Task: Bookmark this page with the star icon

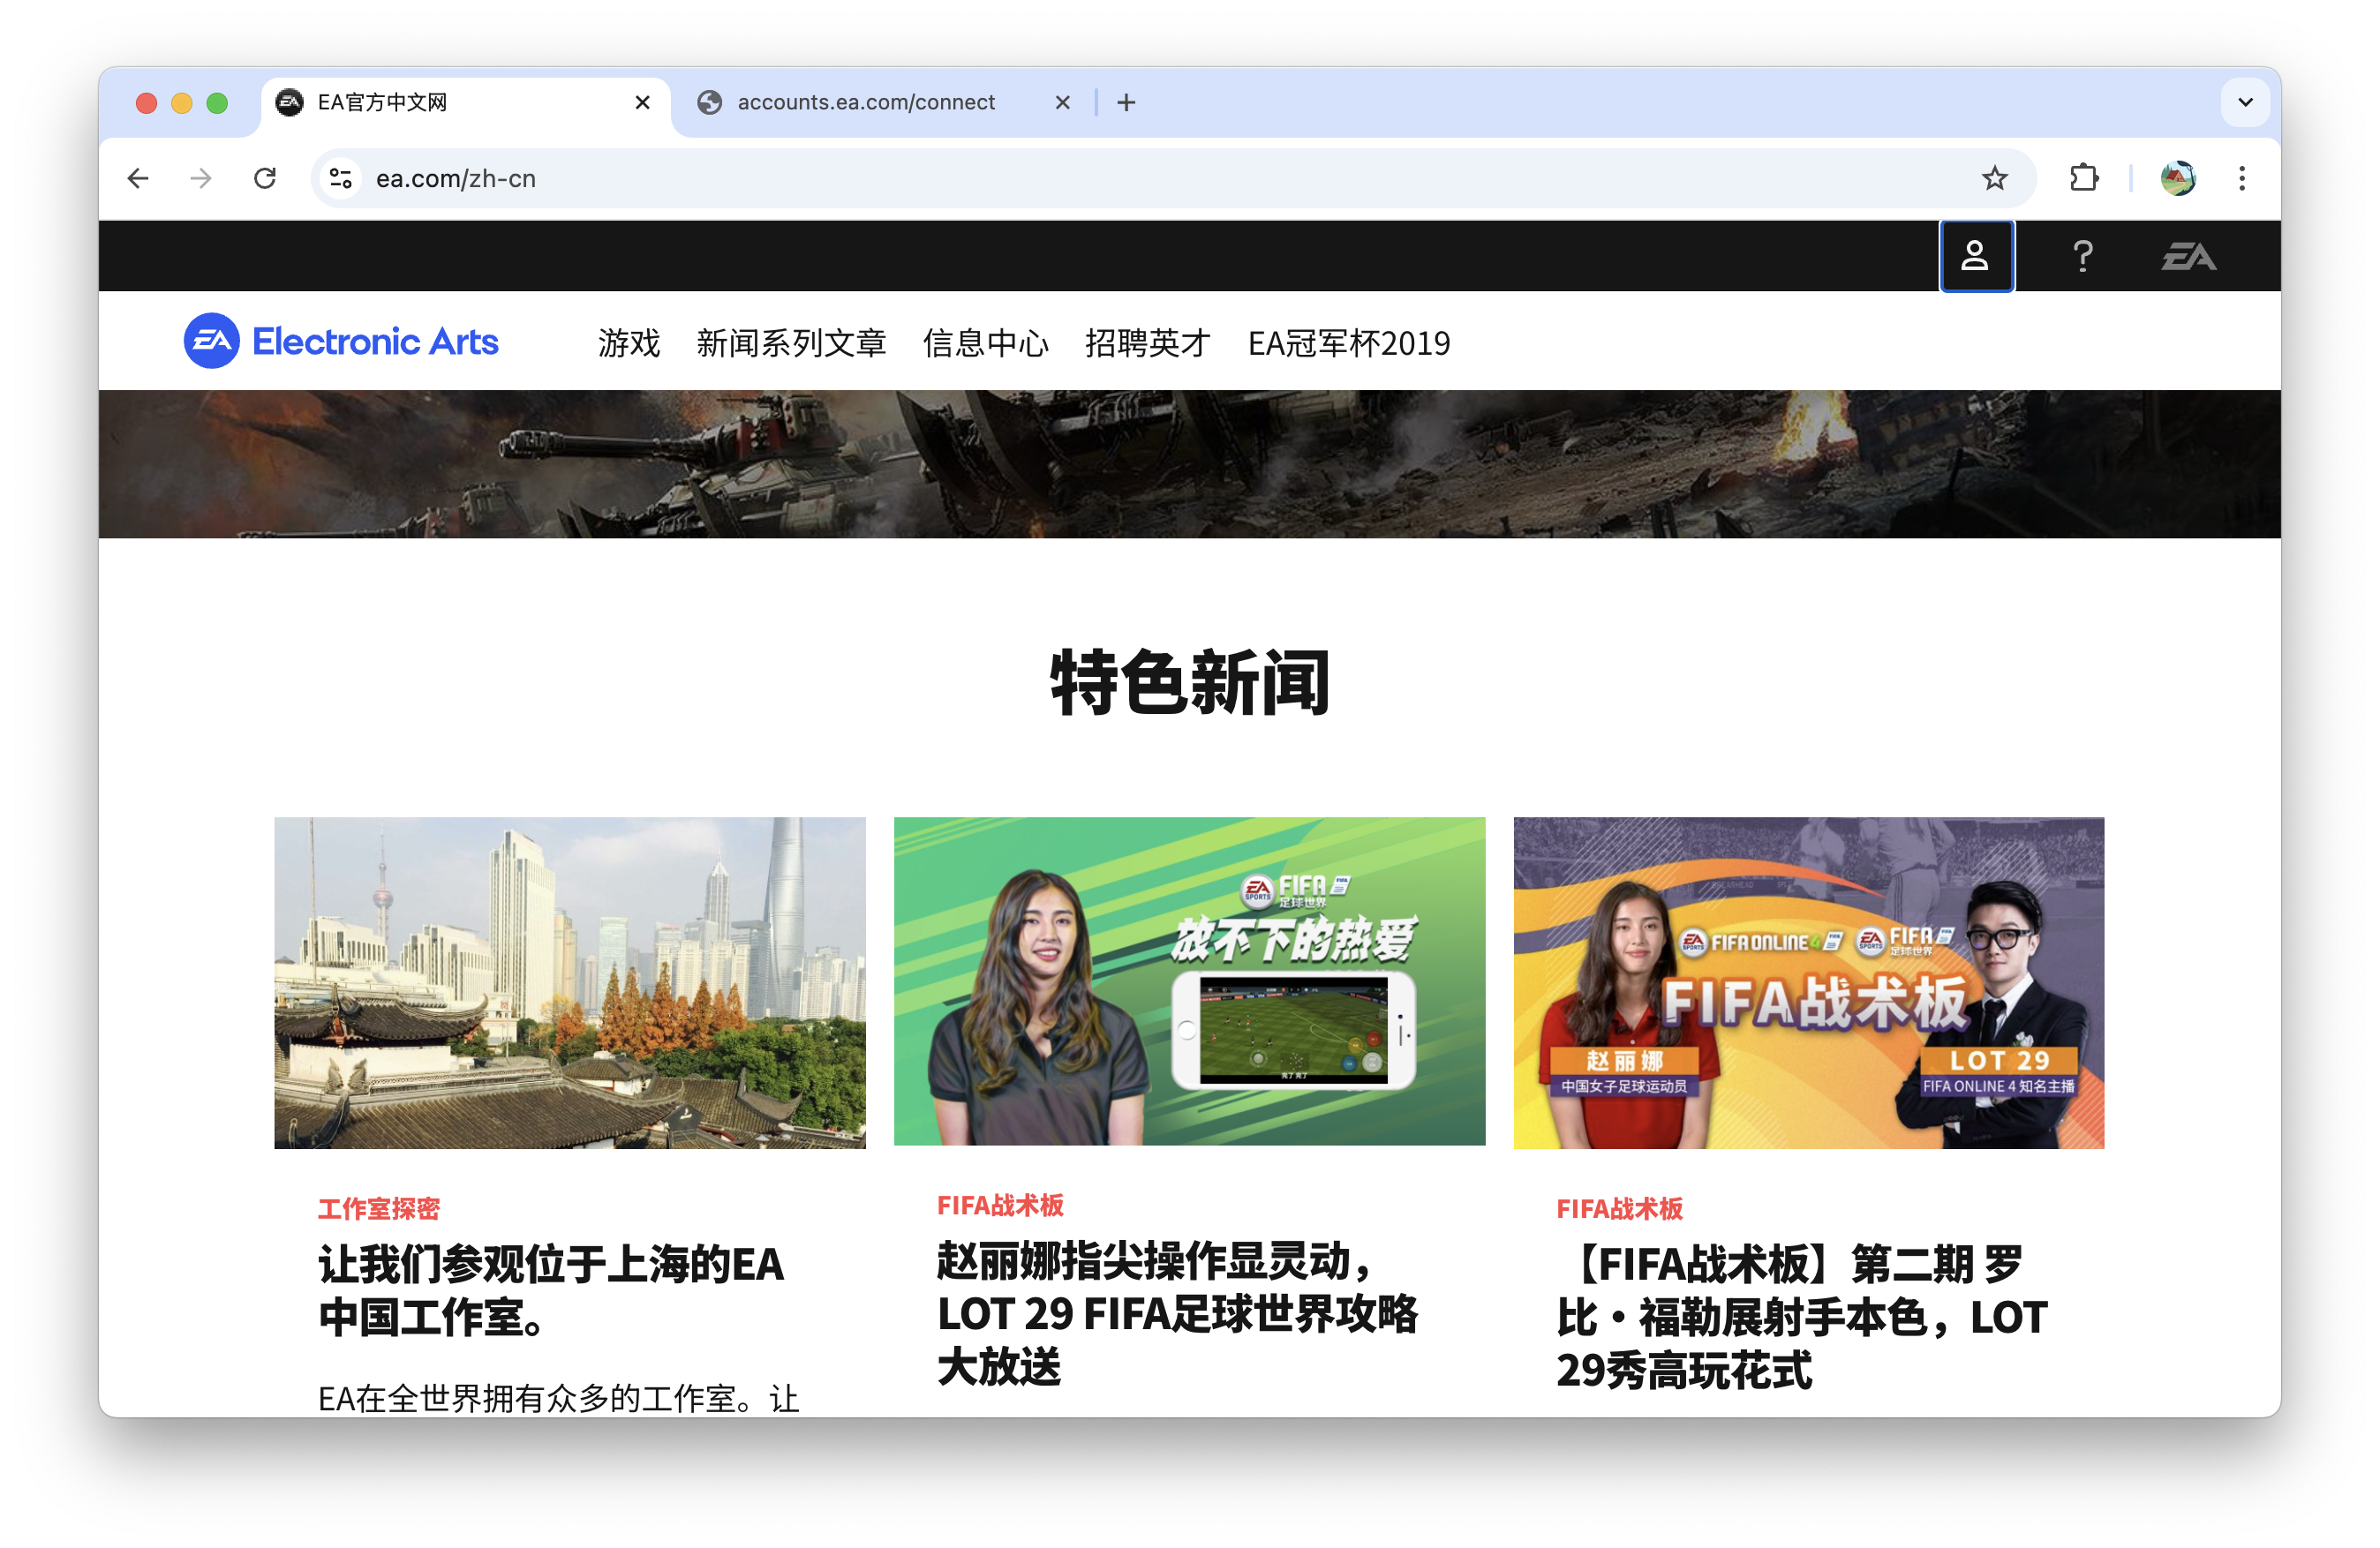Action: (1994, 178)
